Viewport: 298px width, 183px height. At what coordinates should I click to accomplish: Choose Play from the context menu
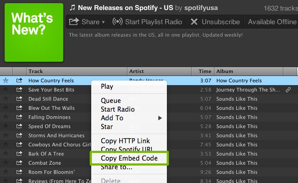click(107, 86)
